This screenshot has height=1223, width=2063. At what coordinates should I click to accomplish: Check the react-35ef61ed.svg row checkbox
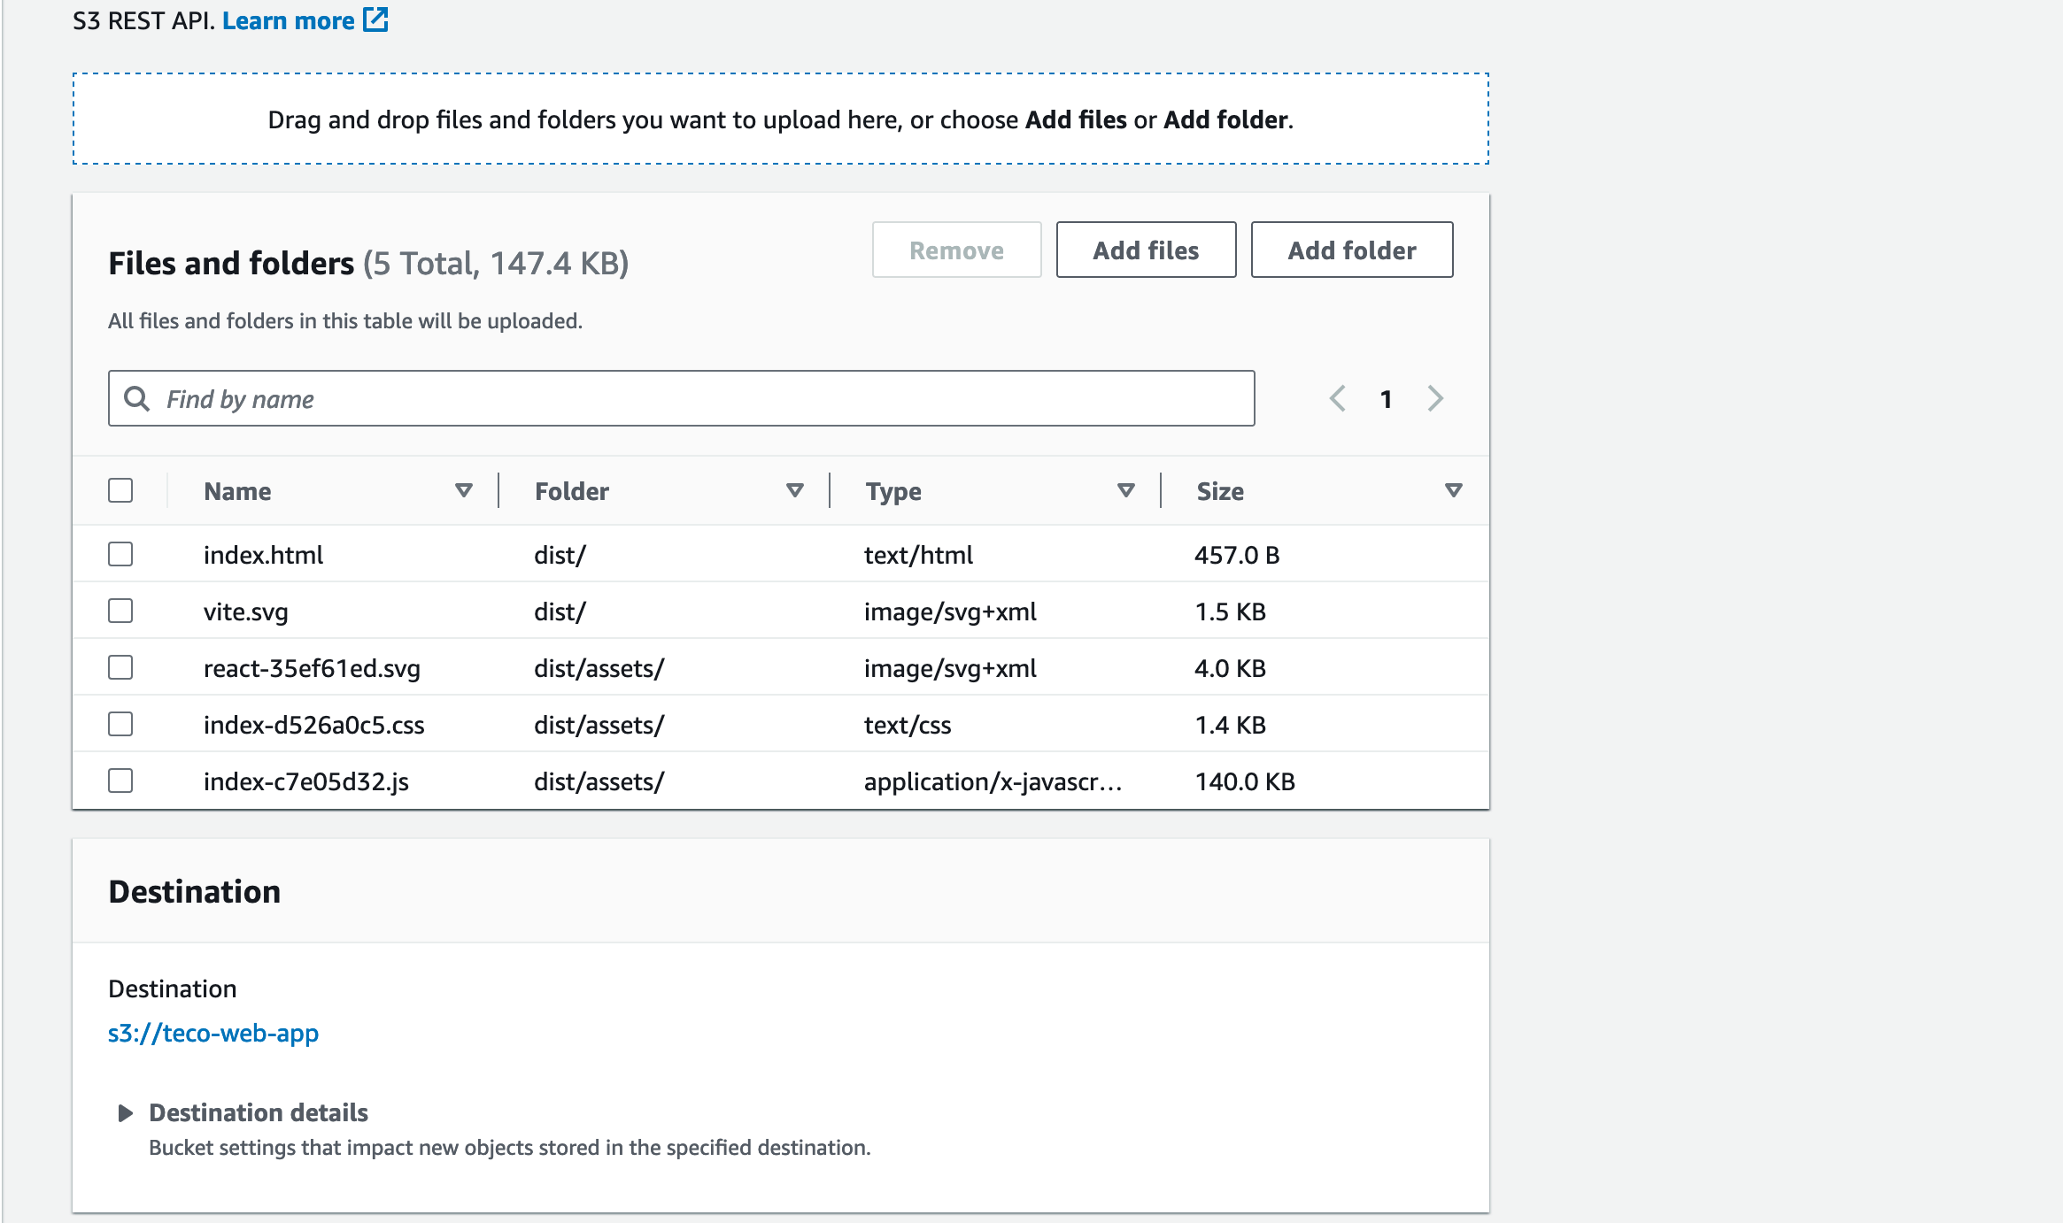(120, 667)
